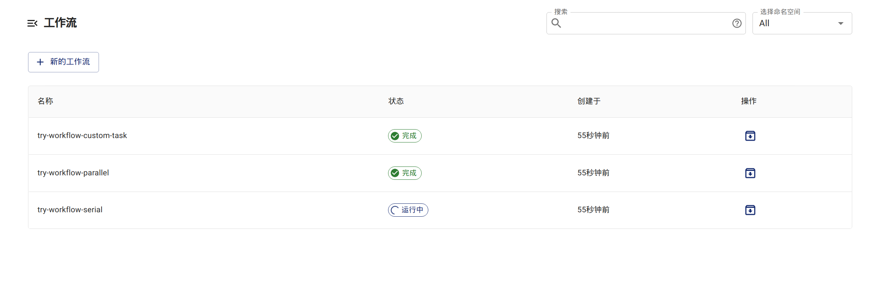Open archive action for try-workflow-custom-task

pos(750,136)
